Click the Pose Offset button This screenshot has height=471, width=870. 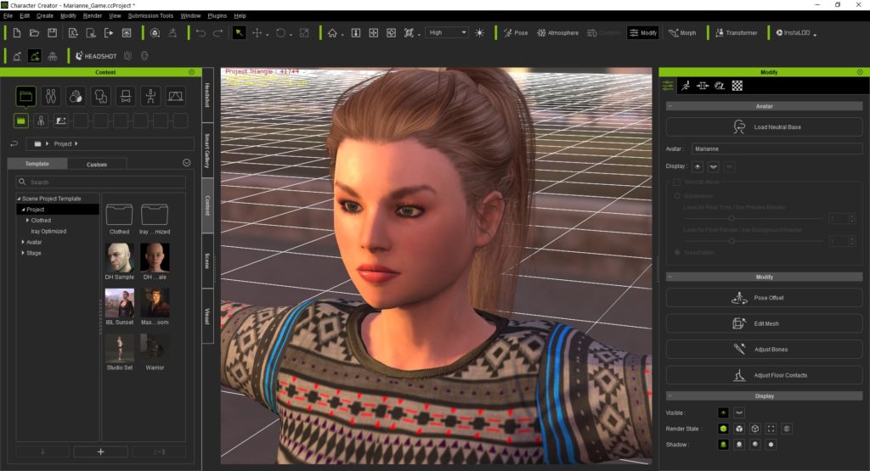click(764, 298)
